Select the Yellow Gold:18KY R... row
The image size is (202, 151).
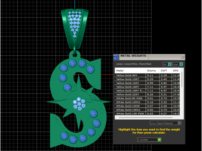pos(147,91)
